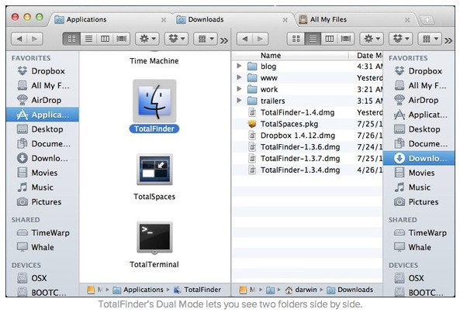
Task: Open Pictures in the left sidebar
Action: click(40, 201)
